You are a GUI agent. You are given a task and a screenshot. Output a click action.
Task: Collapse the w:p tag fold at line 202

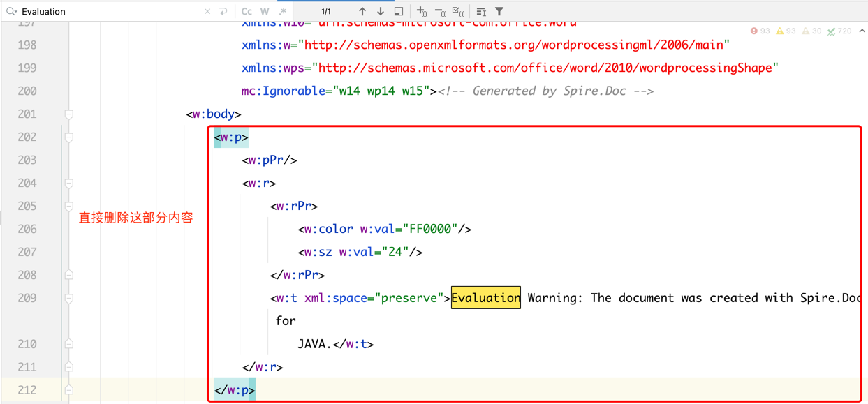[x=69, y=137]
